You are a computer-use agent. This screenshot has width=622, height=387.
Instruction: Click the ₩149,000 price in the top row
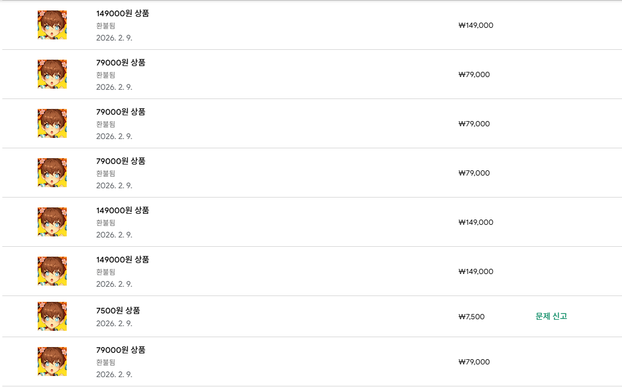[x=476, y=25]
